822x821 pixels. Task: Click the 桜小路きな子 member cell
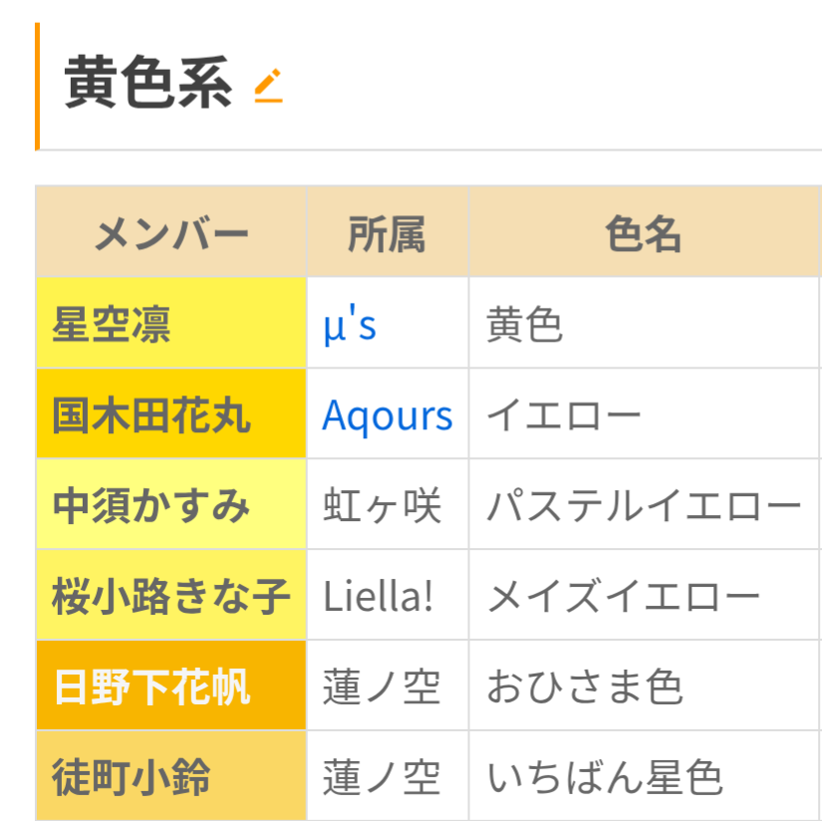171,595
